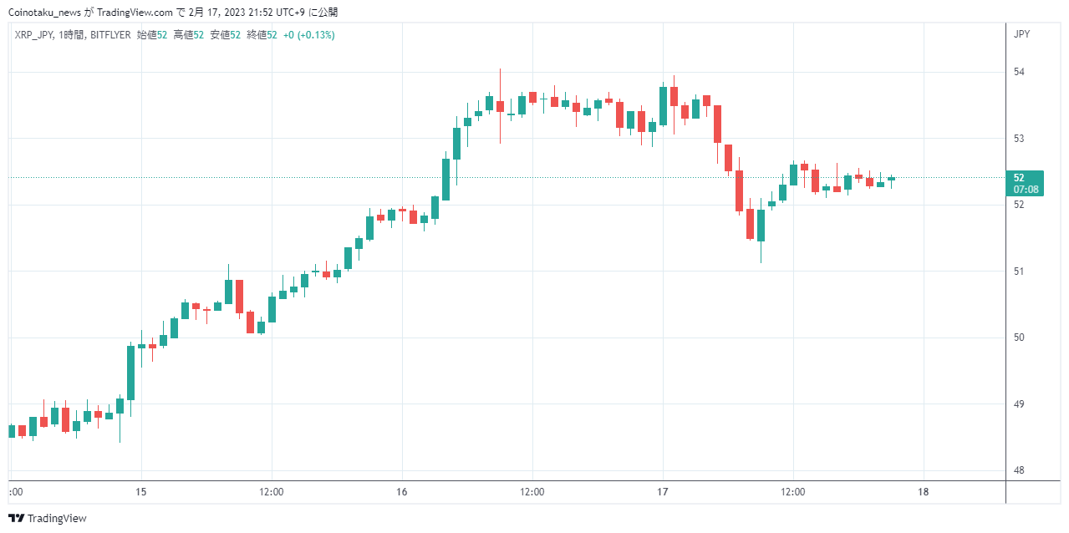This screenshot has height=533, width=1069.
Task: Click the date marker 15 on time axis
Action: click(141, 492)
